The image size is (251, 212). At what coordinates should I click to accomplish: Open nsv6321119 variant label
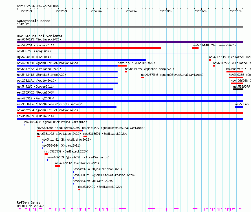coord(230,57)
